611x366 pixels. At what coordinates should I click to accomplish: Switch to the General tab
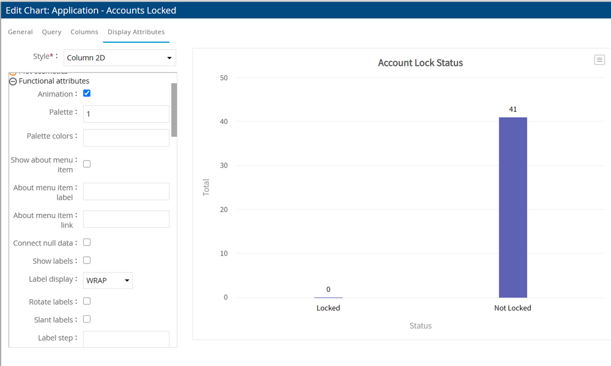click(20, 32)
